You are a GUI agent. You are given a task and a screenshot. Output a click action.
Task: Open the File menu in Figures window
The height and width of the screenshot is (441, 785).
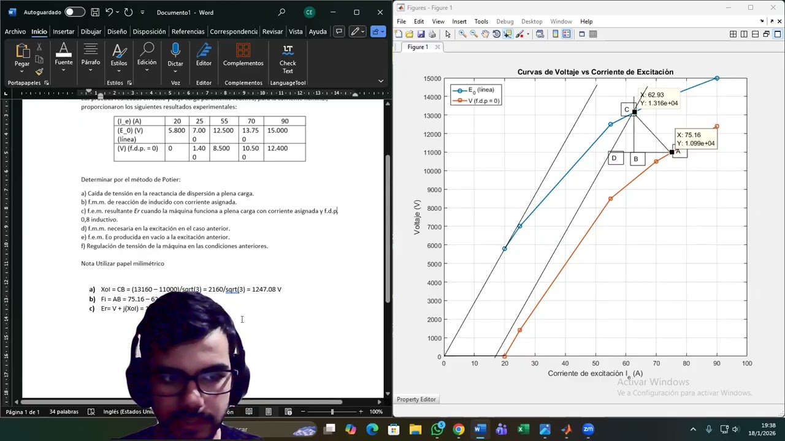point(401,21)
